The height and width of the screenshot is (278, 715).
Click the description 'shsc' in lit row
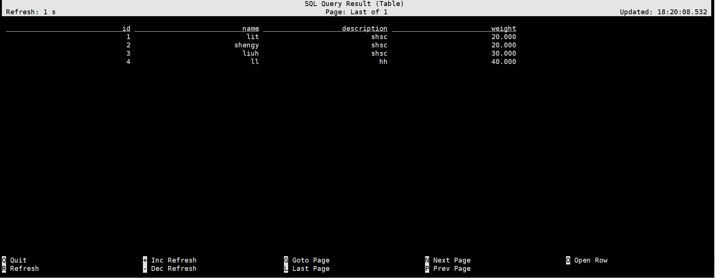[x=379, y=37]
